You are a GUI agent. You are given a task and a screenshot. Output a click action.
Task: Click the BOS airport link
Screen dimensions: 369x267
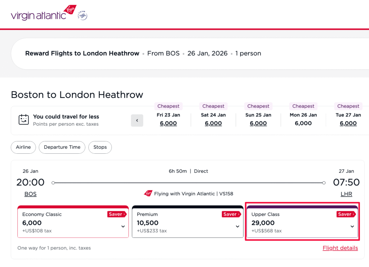pyautogui.click(x=30, y=194)
